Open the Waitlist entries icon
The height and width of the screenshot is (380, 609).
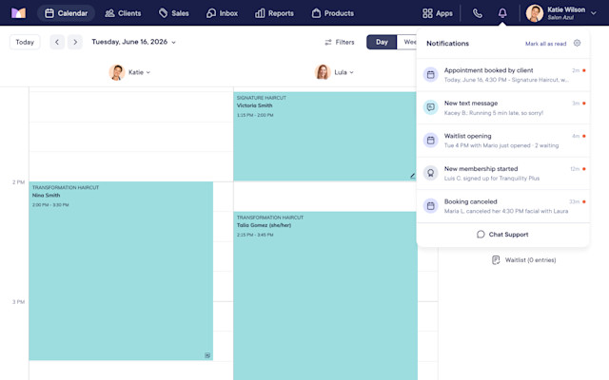pos(496,260)
